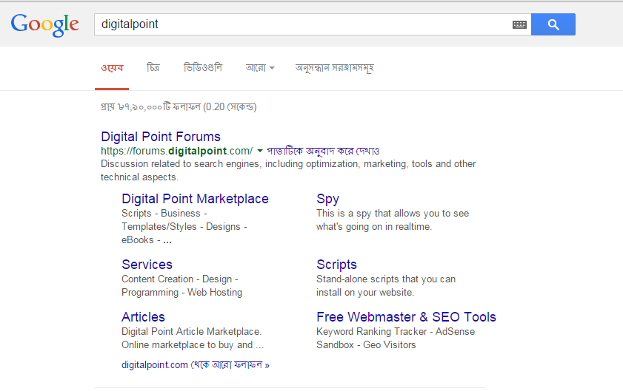Switch to the চিত্র tab
623x391 pixels.
coord(153,68)
